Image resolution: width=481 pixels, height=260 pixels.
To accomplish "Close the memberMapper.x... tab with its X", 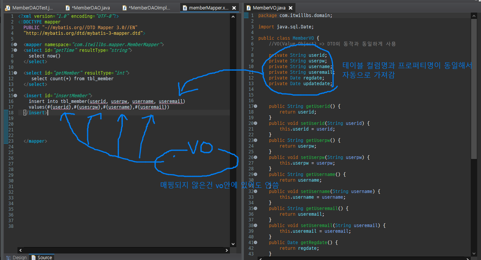I will coord(234,8).
